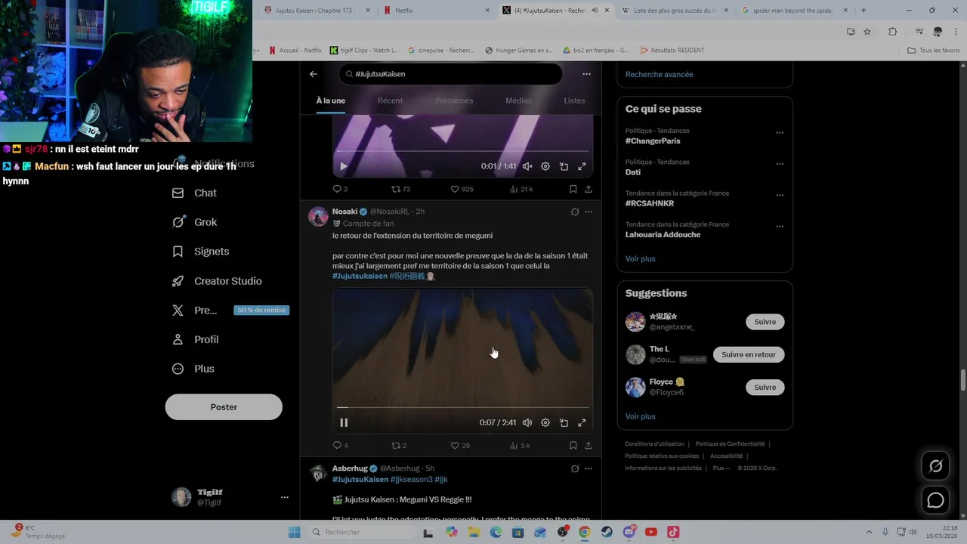Open Profil in the sidebar
The width and height of the screenshot is (967, 544).
[x=195, y=339]
